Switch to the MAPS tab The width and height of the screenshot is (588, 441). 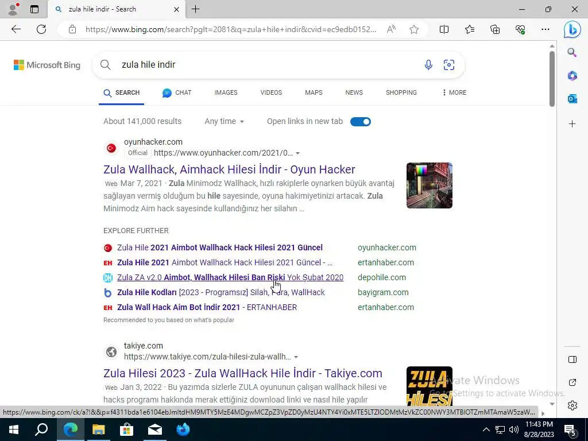click(314, 92)
